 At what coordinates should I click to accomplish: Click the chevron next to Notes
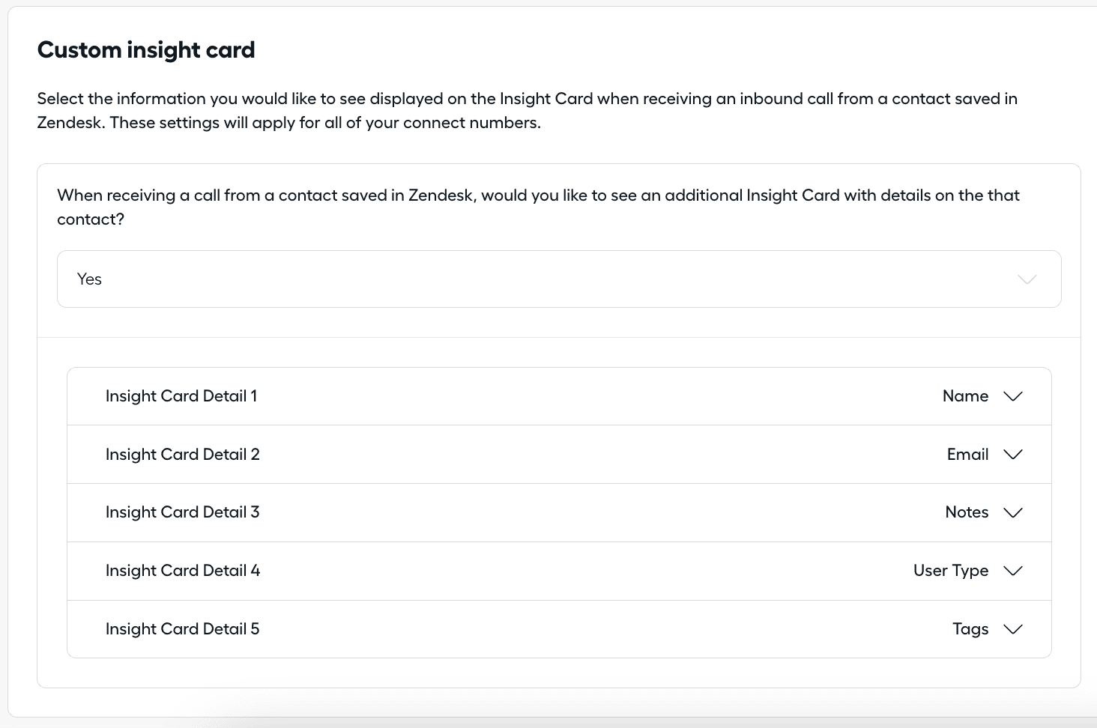(1013, 512)
